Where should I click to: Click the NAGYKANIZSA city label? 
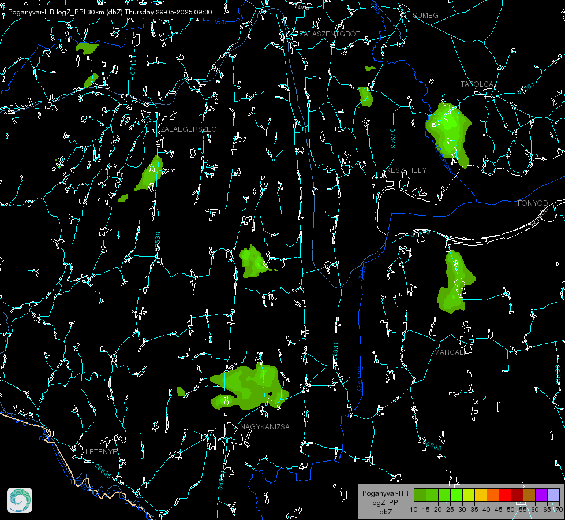point(265,427)
